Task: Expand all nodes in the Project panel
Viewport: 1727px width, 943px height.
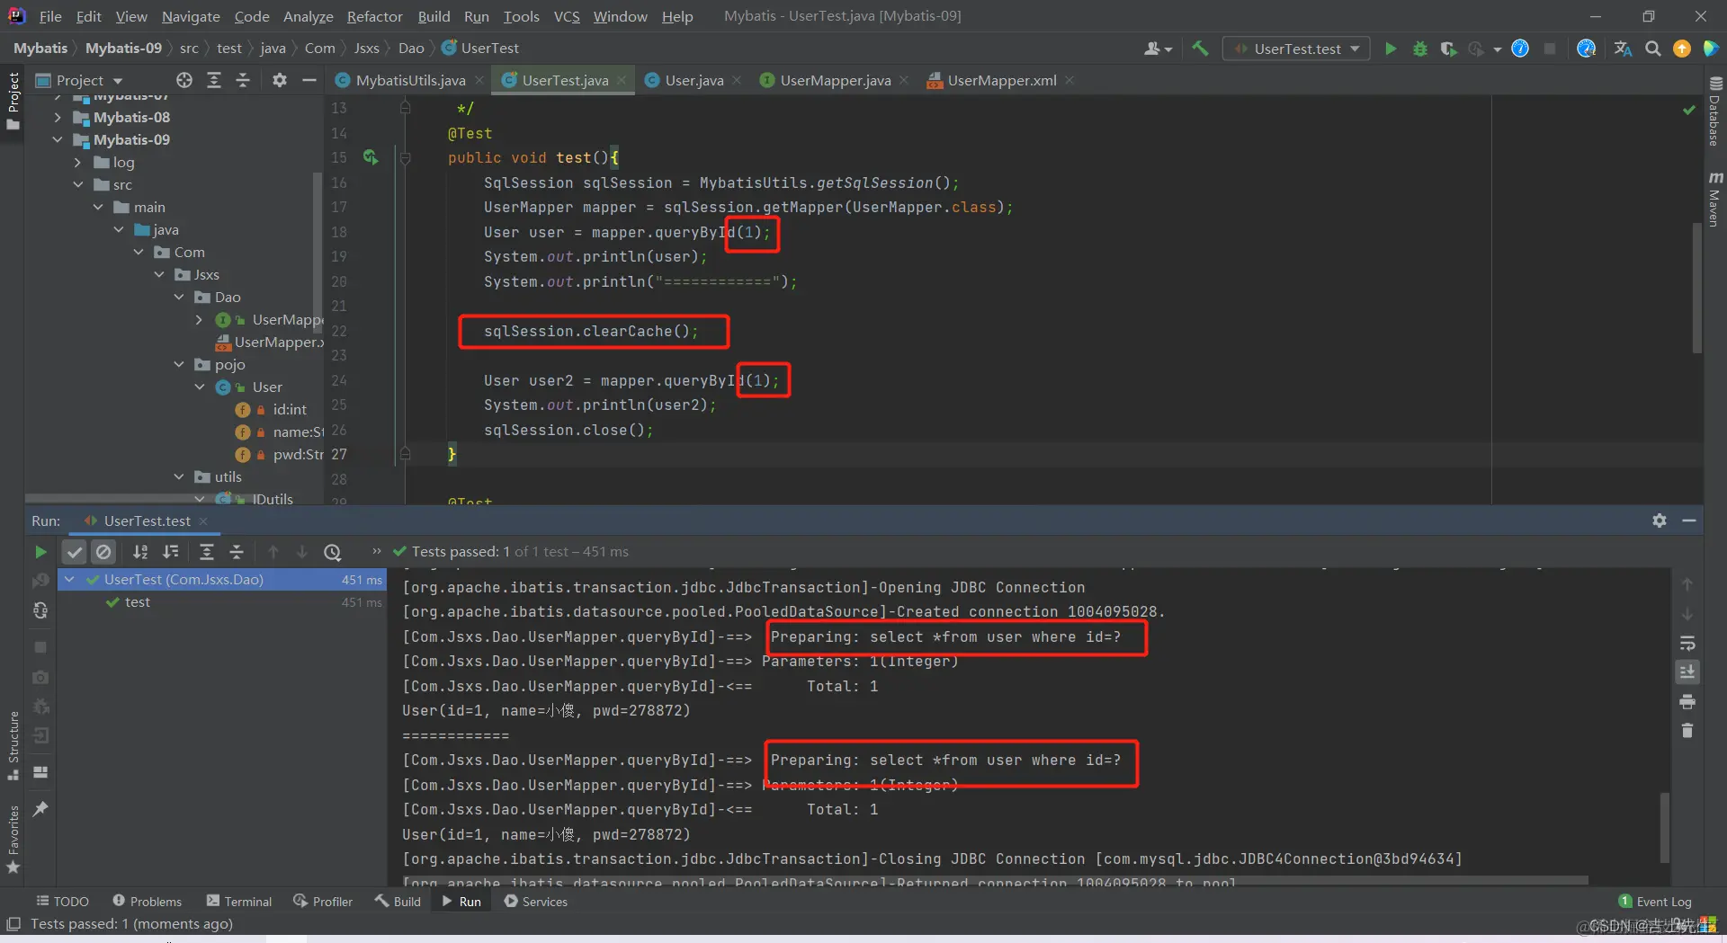Action: pos(214,80)
